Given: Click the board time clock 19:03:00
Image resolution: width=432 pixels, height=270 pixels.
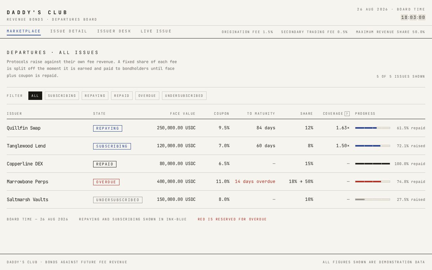Looking at the screenshot, I should pyautogui.click(x=413, y=18).
